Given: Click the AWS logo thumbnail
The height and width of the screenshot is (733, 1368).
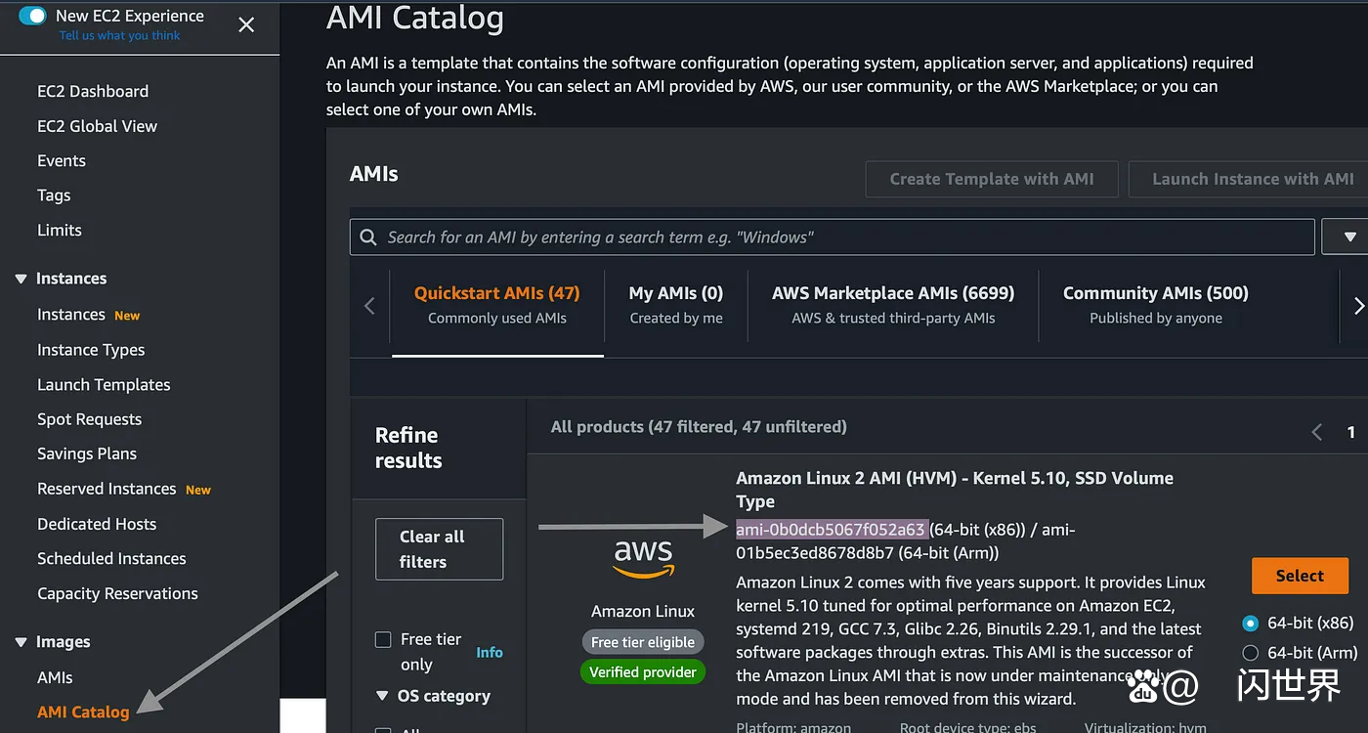Looking at the screenshot, I should 643,559.
